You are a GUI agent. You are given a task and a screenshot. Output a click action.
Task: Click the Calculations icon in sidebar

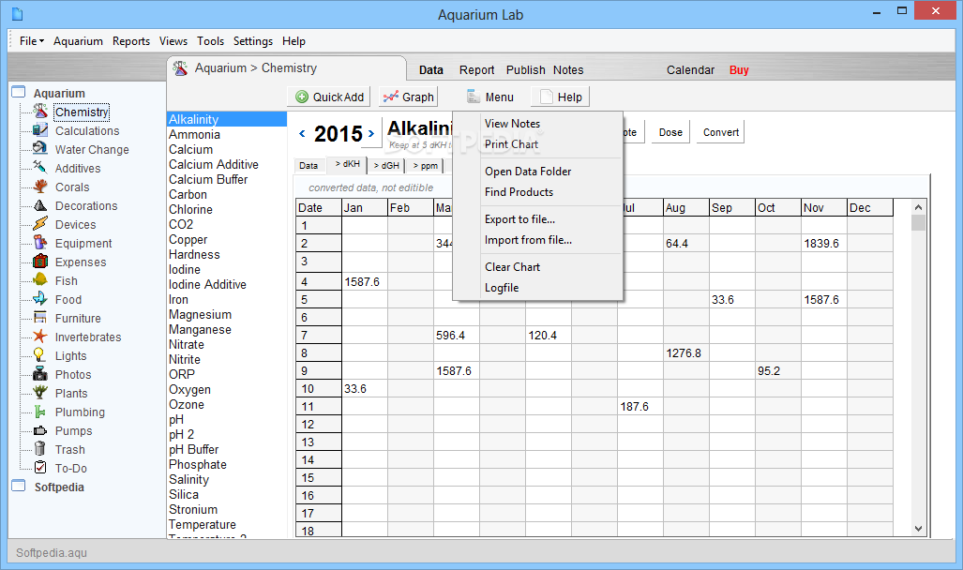pos(40,130)
